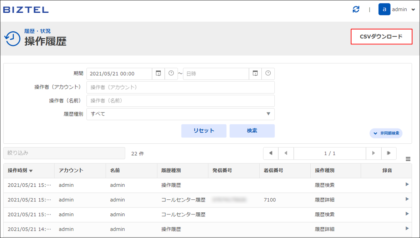This screenshot has width=420, height=238.
Task: Click the BIZTEL logo
Action: pos(26,10)
